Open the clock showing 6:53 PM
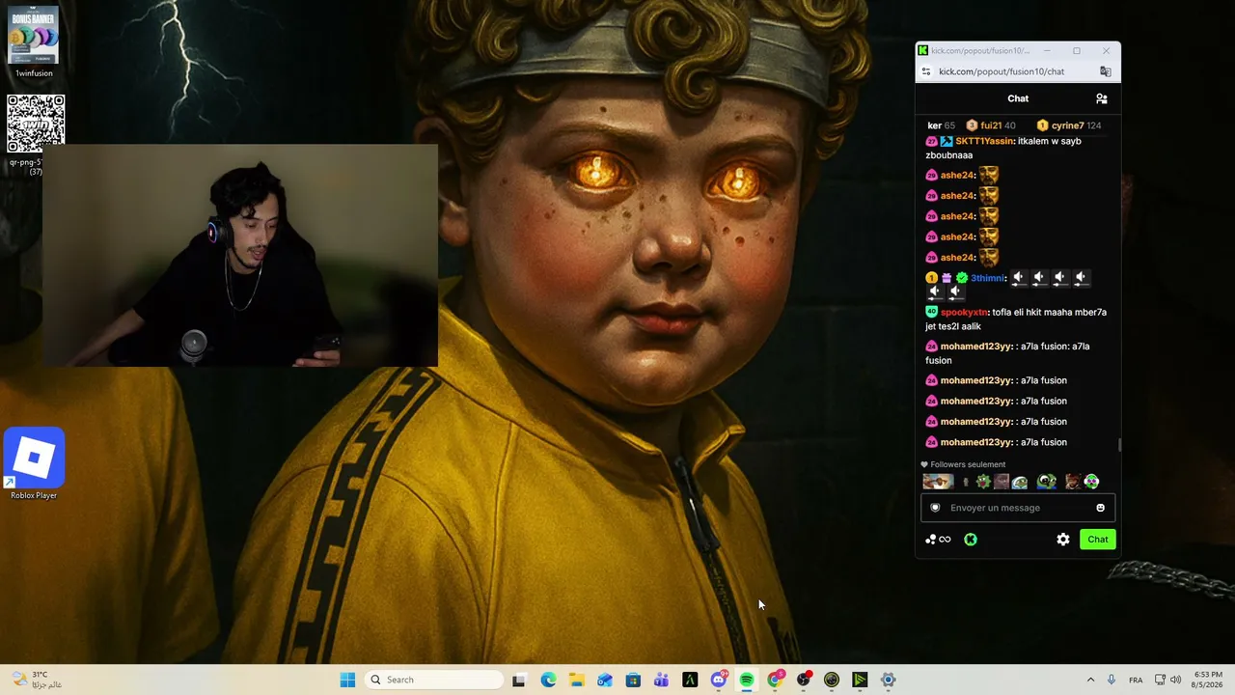The width and height of the screenshot is (1235, 695). (x=1208, y=680)
